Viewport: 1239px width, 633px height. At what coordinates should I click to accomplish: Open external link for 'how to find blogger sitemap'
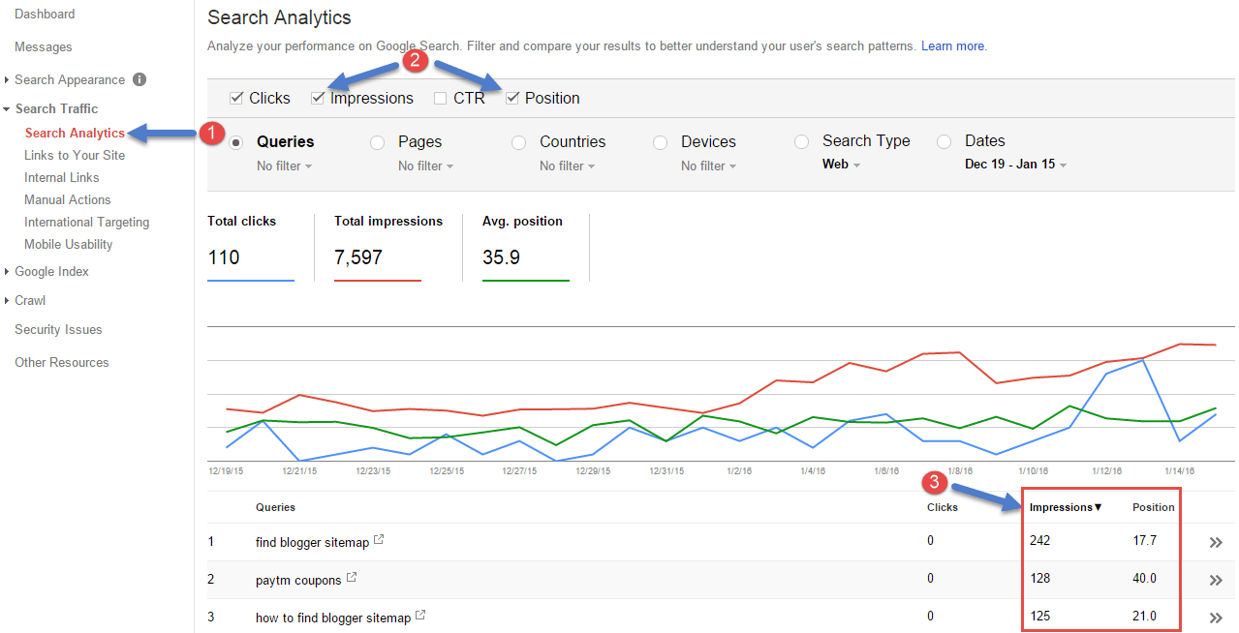(x=420, y=616)
